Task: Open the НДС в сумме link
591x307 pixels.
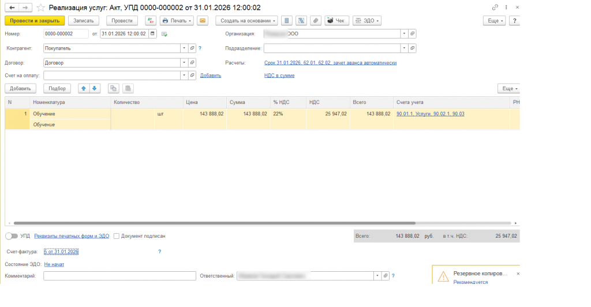Action: (x=279, y=76)
